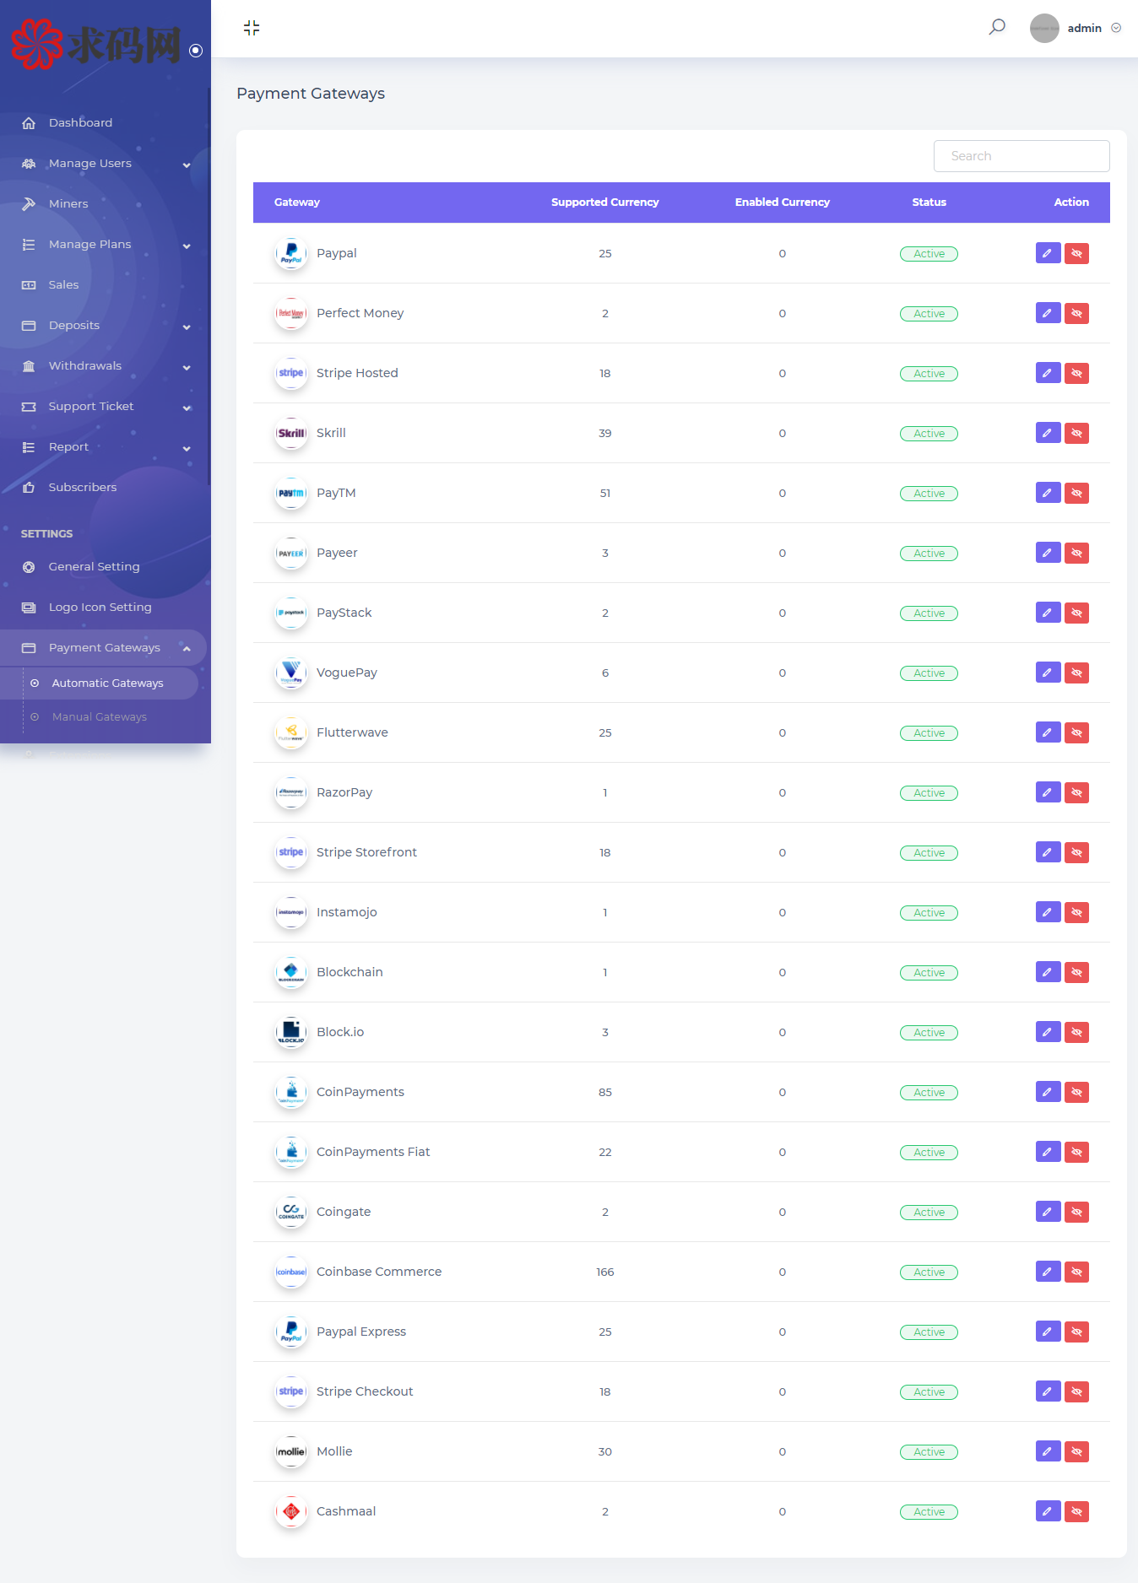Image resolution: width=1138 pixels, height=1583 pixels.
Task: Disable the Coingate gateway
Action: click(x=1076, y=1212)
